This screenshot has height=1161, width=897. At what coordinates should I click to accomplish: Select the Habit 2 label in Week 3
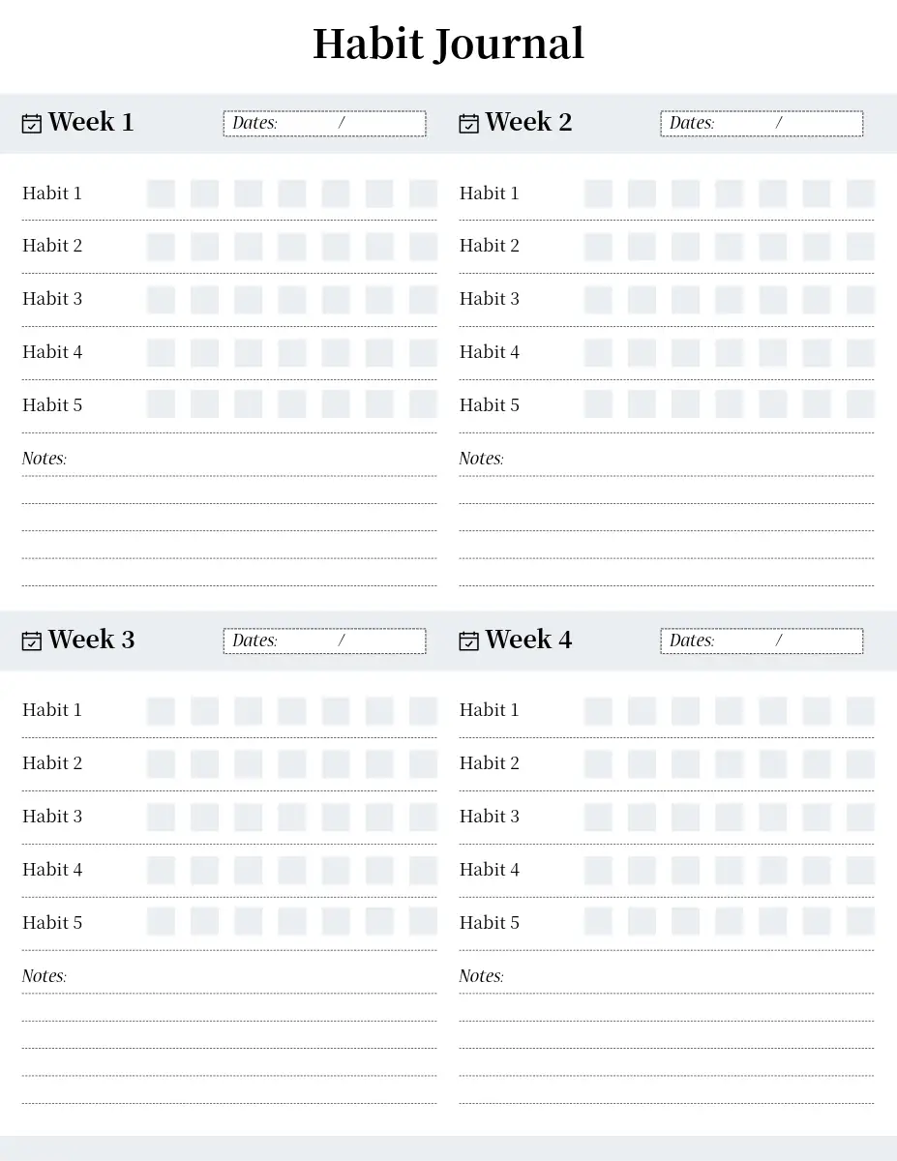pos(52,763)
